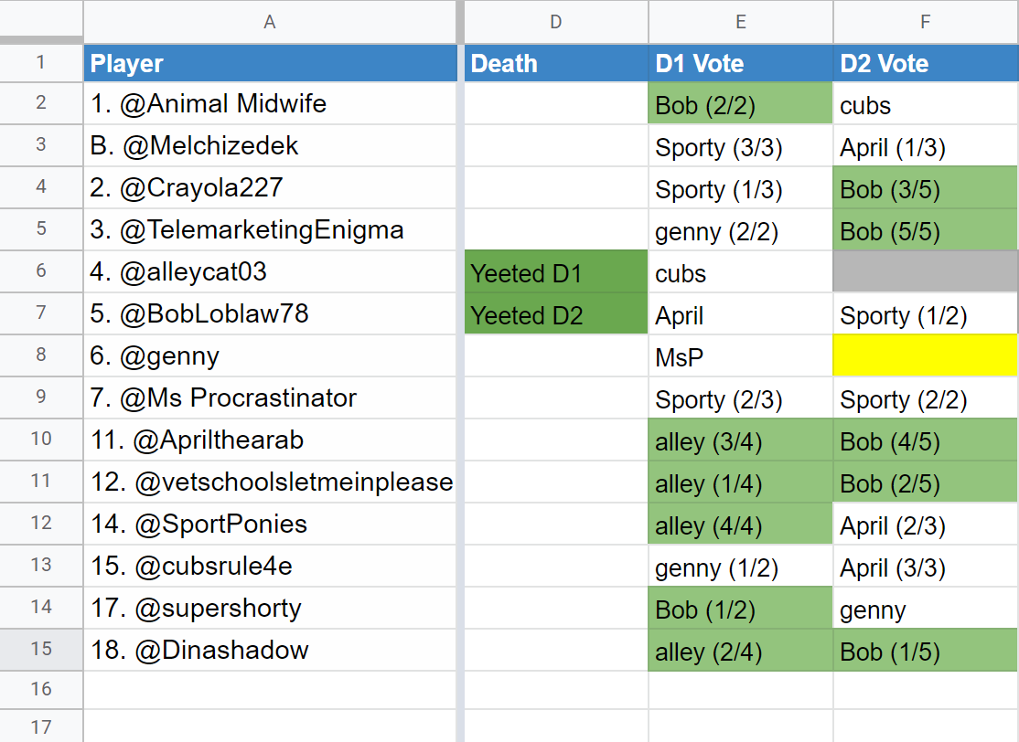This screenshot has width=1019, height=742.
Task: Select the @Animal Midwife cell
Action: tap(270, 104)
